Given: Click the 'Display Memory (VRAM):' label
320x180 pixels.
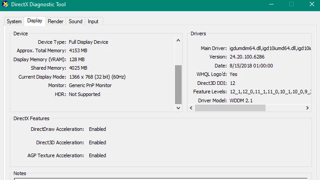Looking at the screenshot, I should point(40,59).
